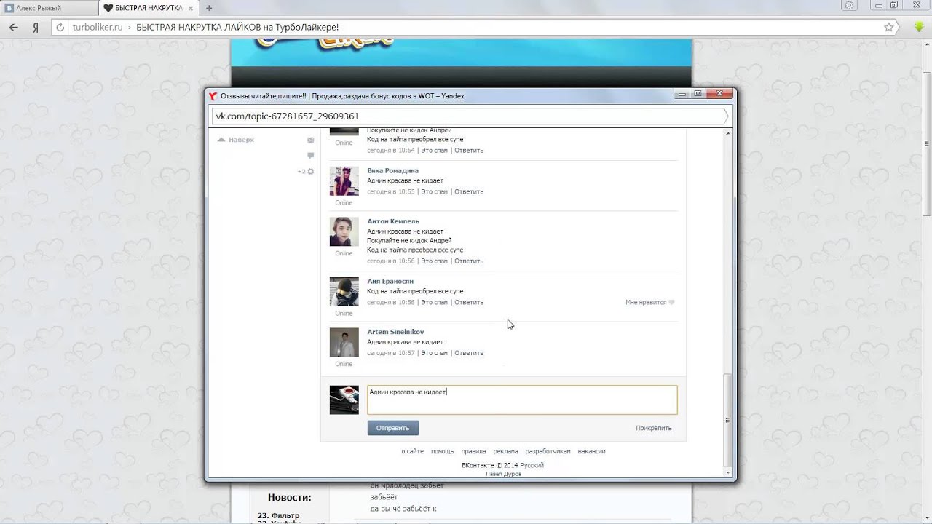This screenshot has width=932, height=524.
Task: Go back with the browser back arrow
Action: [x=13, y=27]
